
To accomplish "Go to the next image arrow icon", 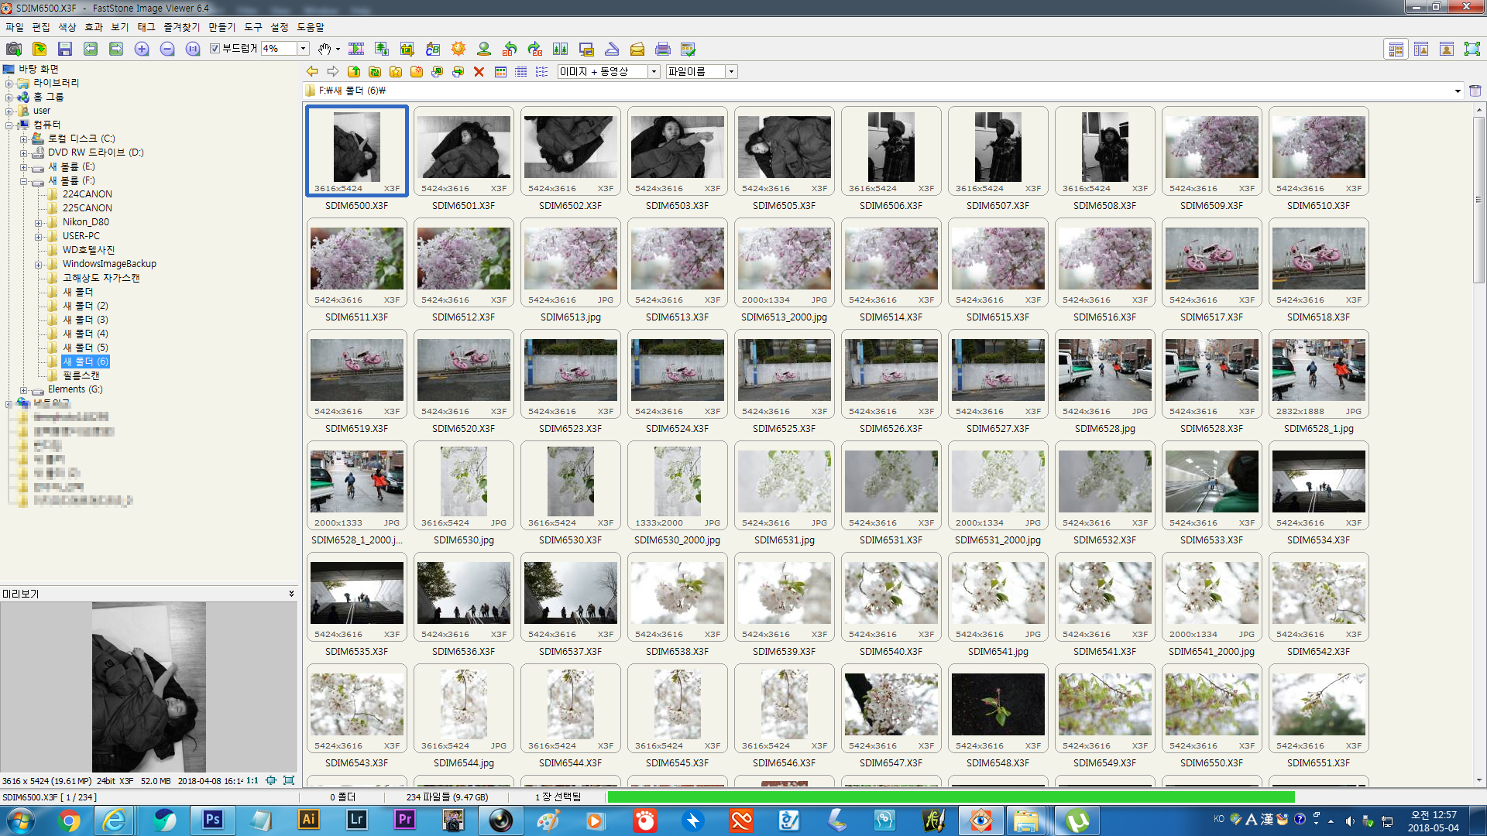I will click(x=116, y=49).
